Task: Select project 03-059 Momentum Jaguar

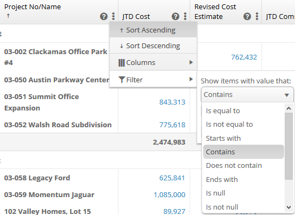Action: point(49,195)
